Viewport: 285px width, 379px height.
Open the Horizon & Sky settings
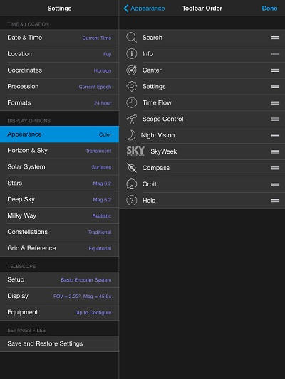pos(59,151)
